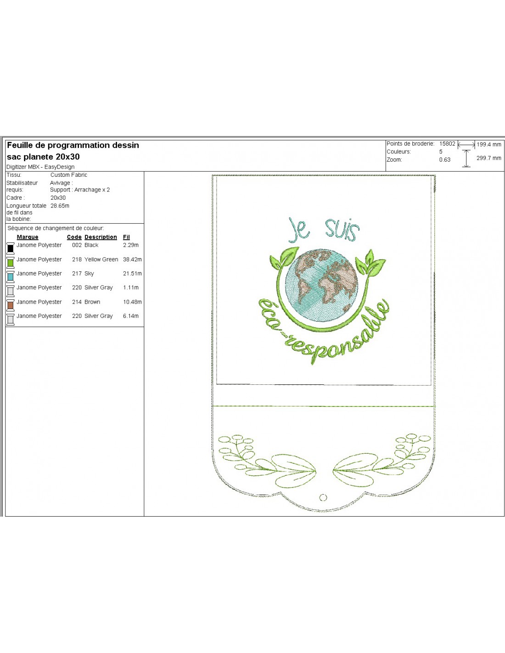This screenshot has height=653, width=505.
Task: Click the Fil column header
Action: click(126, 237)
